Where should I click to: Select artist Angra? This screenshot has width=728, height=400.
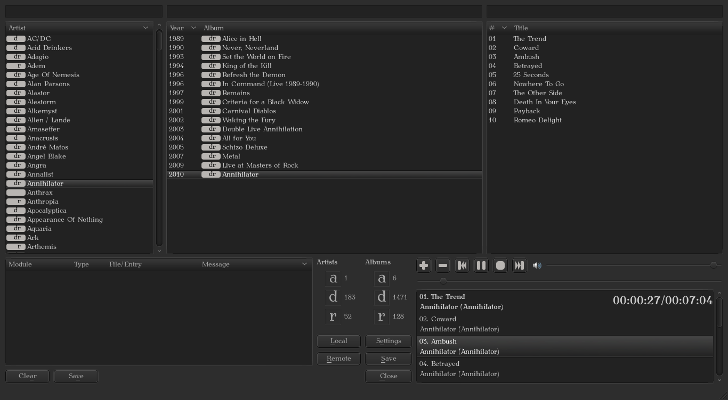[x=79, y=165]
